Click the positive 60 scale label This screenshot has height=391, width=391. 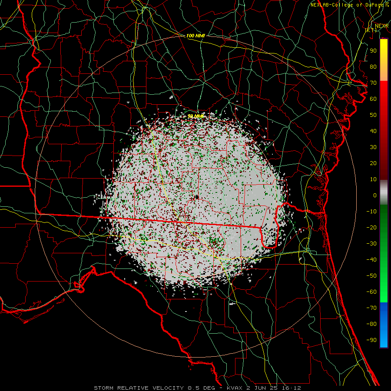(373, 99)
